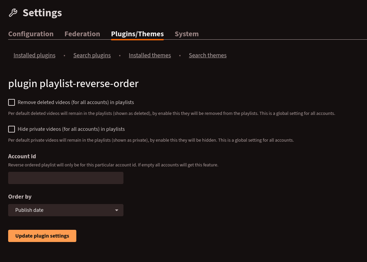This screenshot has height=262, width=367.
Task: Focus the Account id text field
Action: point(65,178)
